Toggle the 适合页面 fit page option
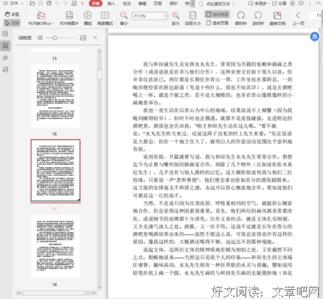323x299 pixels. click(x=217, y=23)
